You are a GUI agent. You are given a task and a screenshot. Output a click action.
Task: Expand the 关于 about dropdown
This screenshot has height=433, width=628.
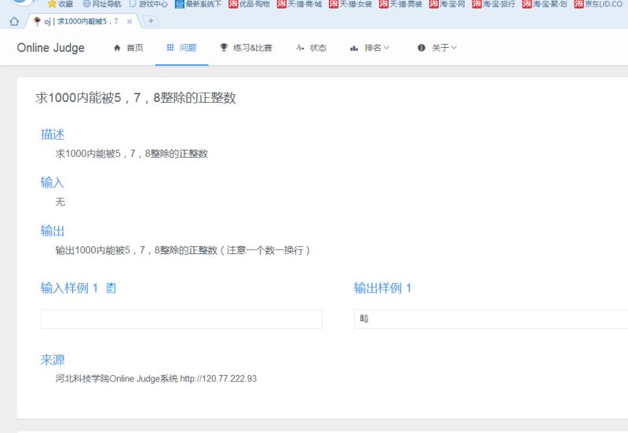437,48
